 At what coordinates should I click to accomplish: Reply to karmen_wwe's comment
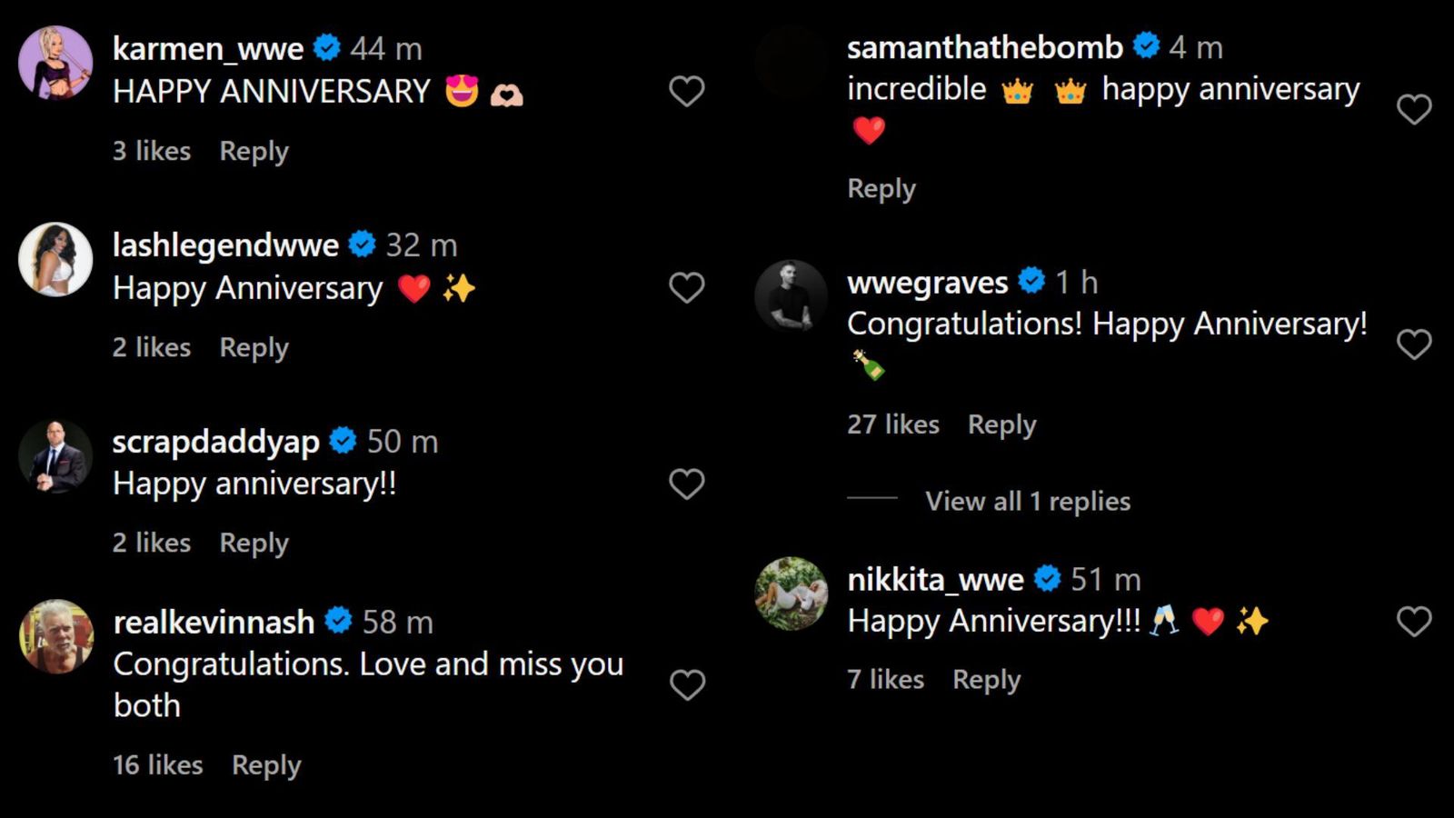254,151
